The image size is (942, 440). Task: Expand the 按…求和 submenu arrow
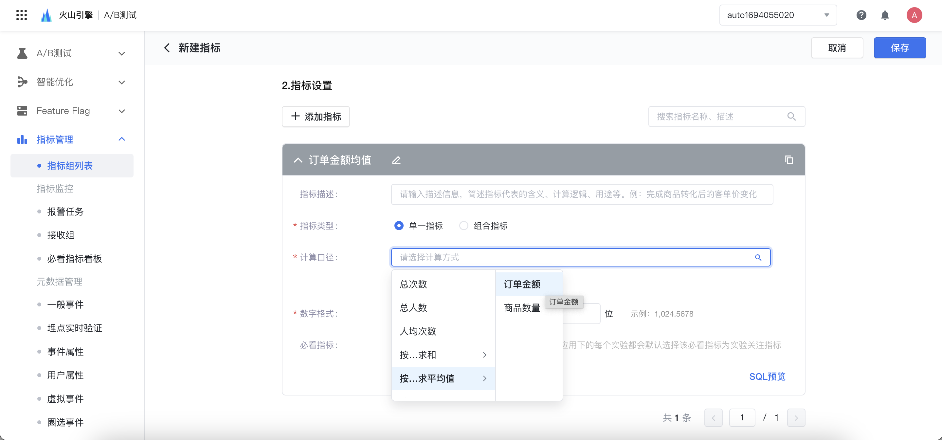[x=484, y=355]
